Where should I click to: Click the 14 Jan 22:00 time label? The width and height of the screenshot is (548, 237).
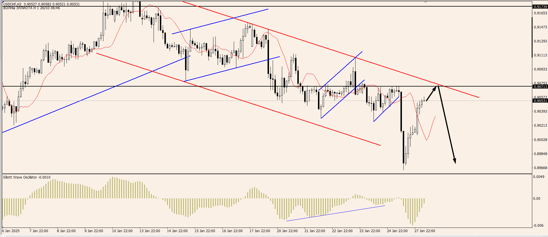[x=177, y=231]
